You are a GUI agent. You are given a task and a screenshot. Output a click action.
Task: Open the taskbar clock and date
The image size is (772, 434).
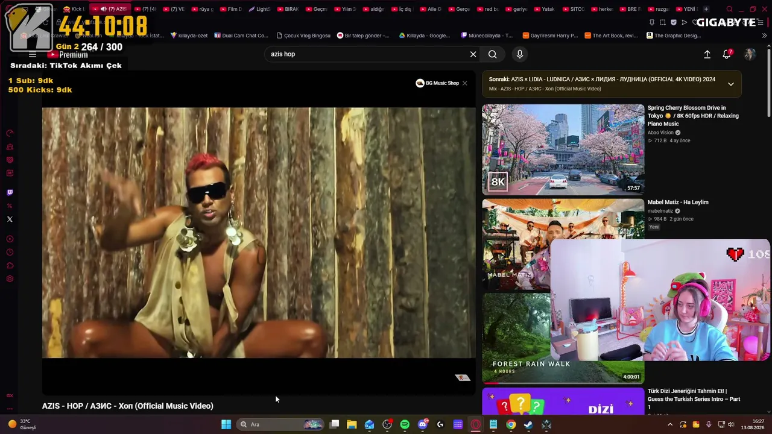(x=753, y=425)
